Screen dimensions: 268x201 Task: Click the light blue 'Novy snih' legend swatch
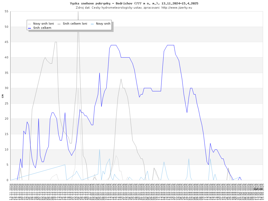coord(92,24)
